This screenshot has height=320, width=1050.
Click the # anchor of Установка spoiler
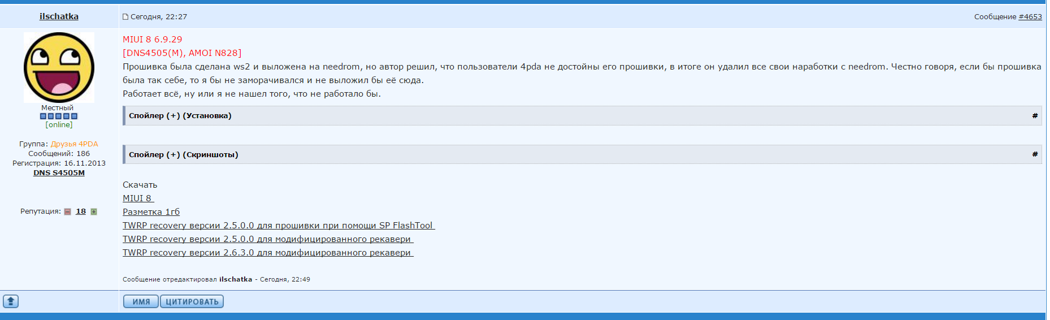point(1035,115)
